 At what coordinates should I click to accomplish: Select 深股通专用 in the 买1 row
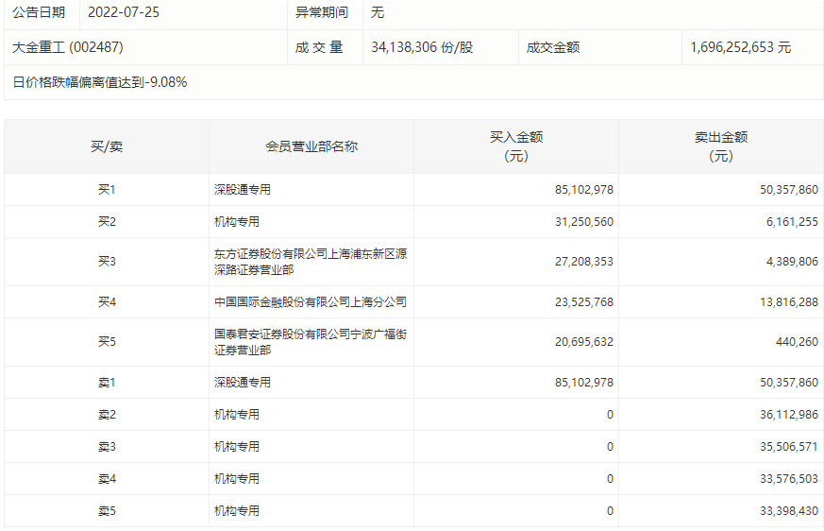coord(243,190)
